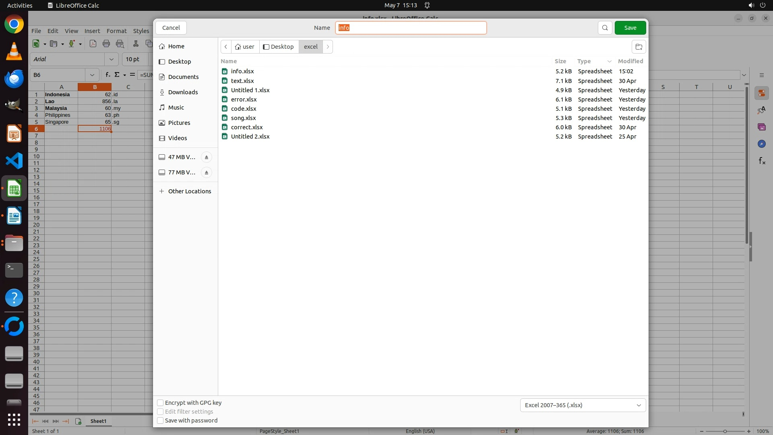Eject the 77 MB volume
Image resolution: width=773 pixels, height=435 pixels.
point(206,172)
